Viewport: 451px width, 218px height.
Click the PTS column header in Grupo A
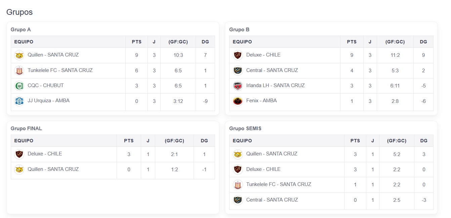pos(136,42)
